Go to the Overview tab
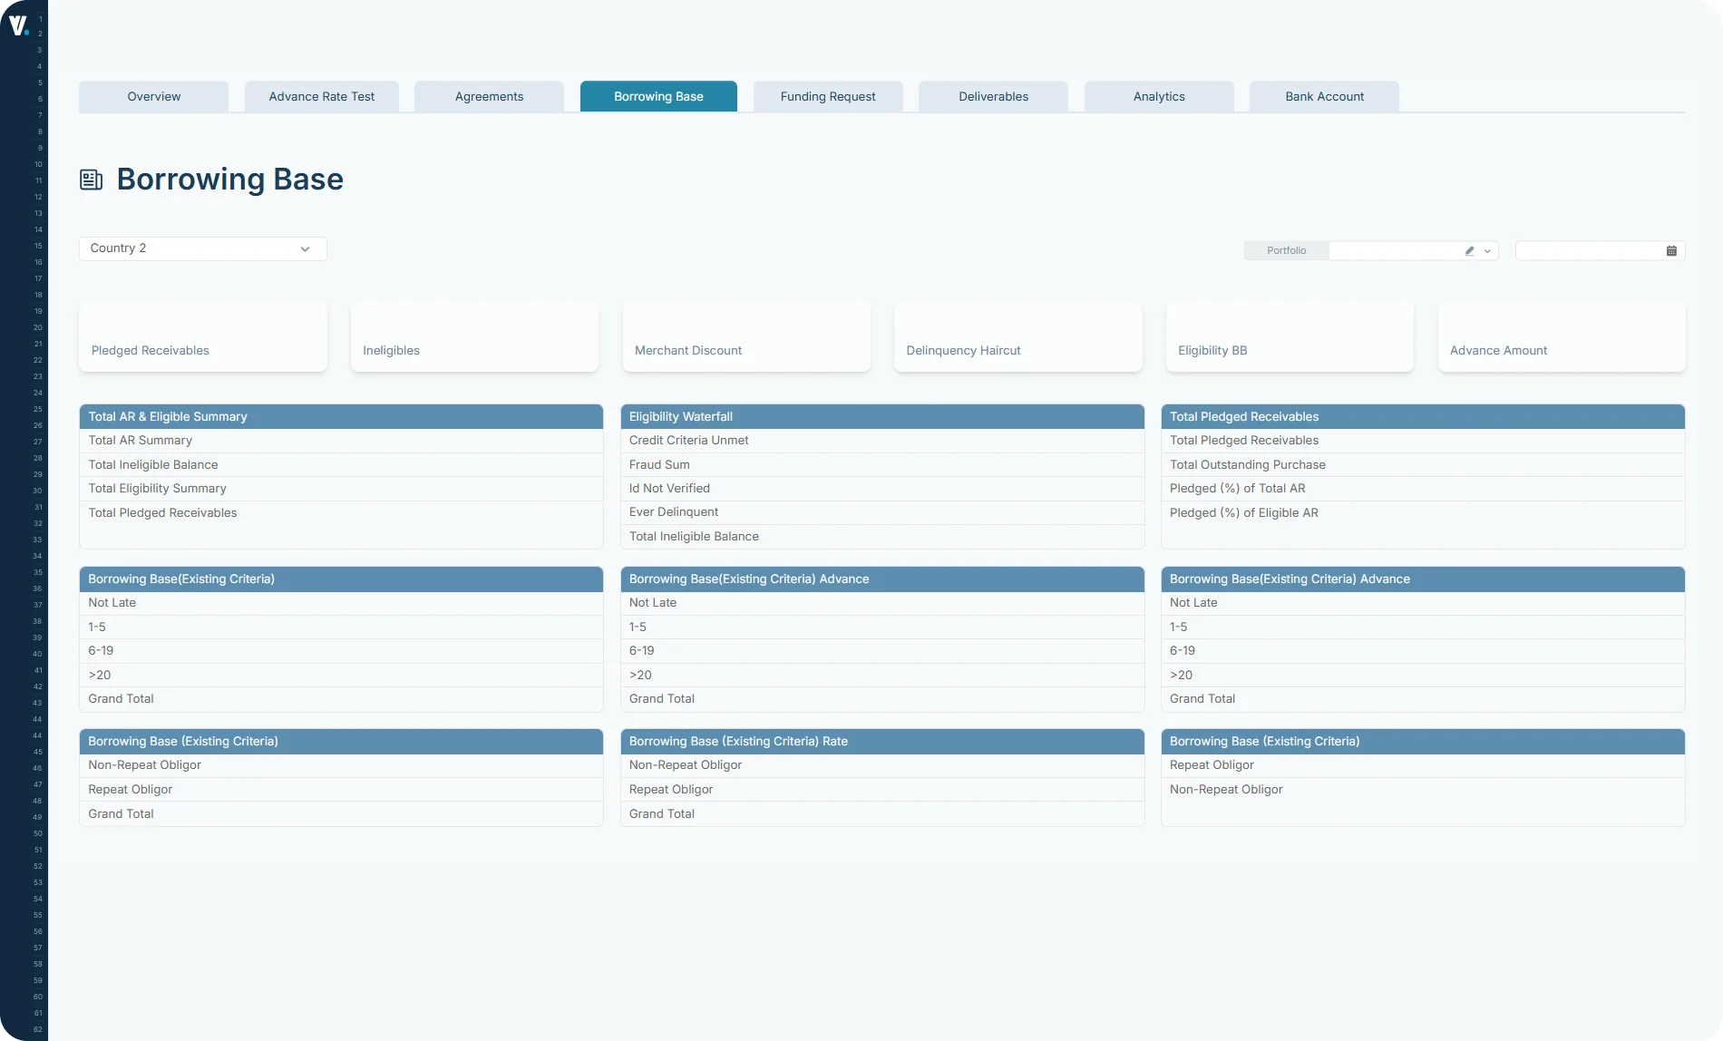 click(x=152, y=96)
